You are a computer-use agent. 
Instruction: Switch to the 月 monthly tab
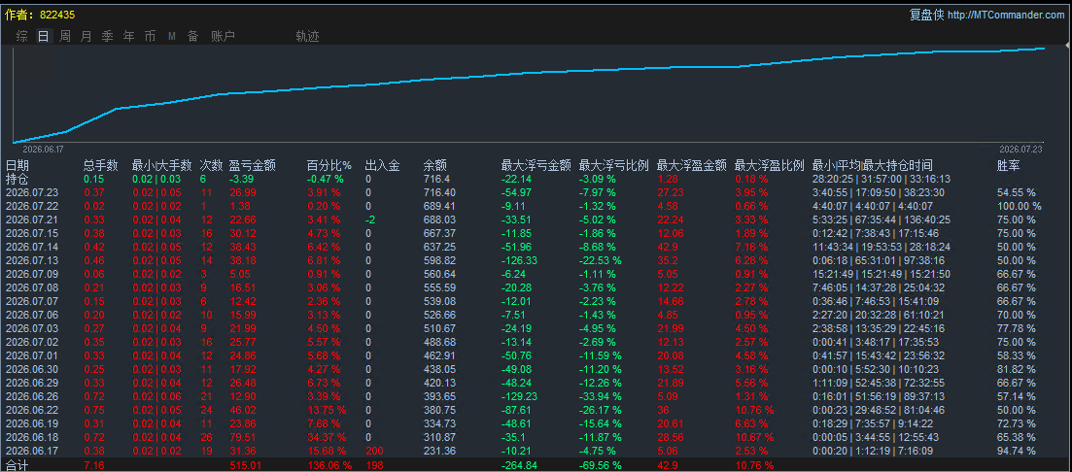click(x=86, y=36)
